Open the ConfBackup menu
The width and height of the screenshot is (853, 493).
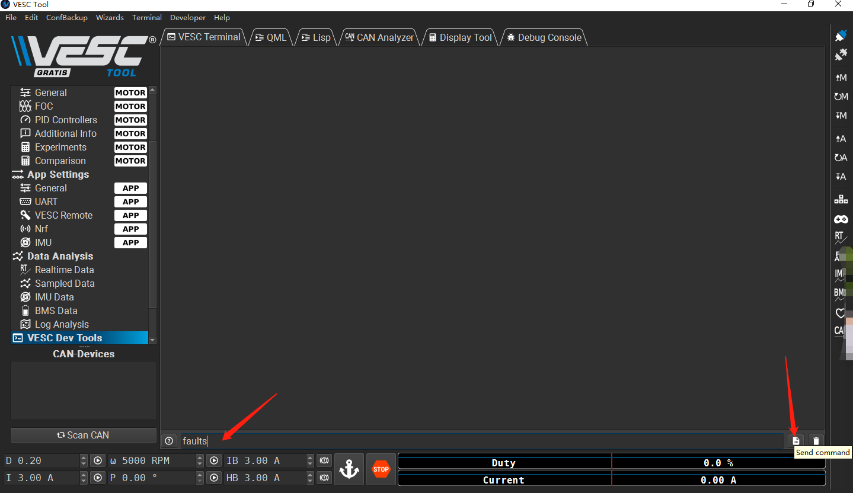[x=67, y=18]
